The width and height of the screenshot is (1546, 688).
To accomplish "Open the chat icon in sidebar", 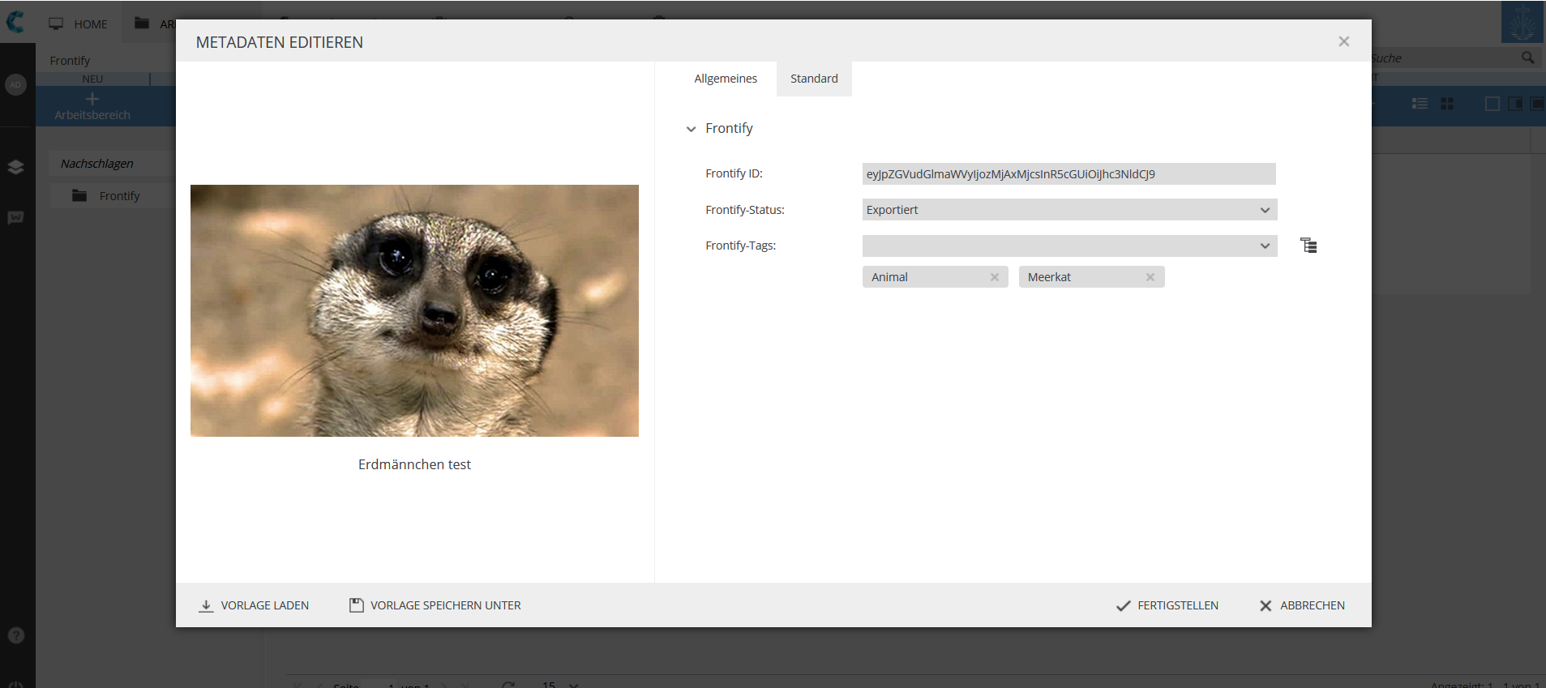I will [15, 217].
